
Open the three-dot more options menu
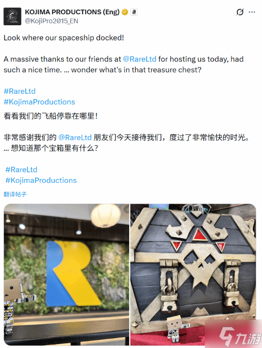pos(252,12)
